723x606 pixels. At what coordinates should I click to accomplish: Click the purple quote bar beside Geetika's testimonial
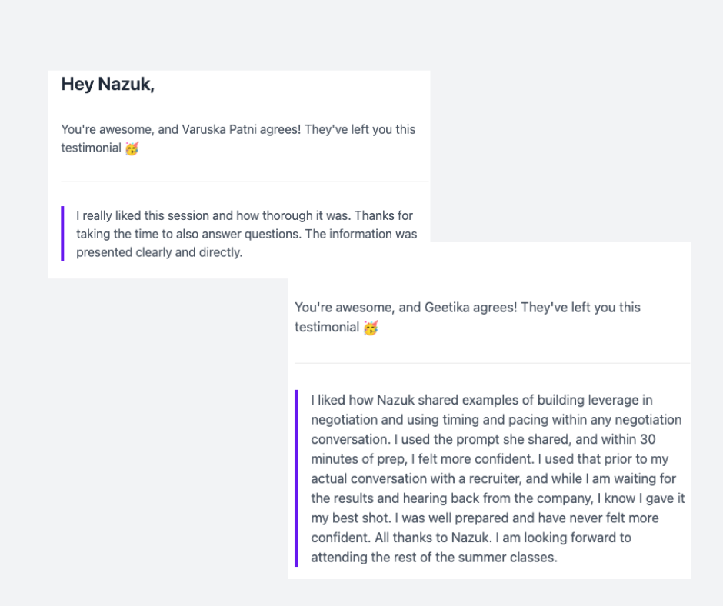tap(297, 478)
